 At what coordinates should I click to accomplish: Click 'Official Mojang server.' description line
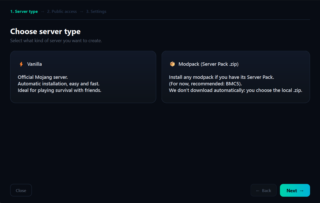point(43,77)
